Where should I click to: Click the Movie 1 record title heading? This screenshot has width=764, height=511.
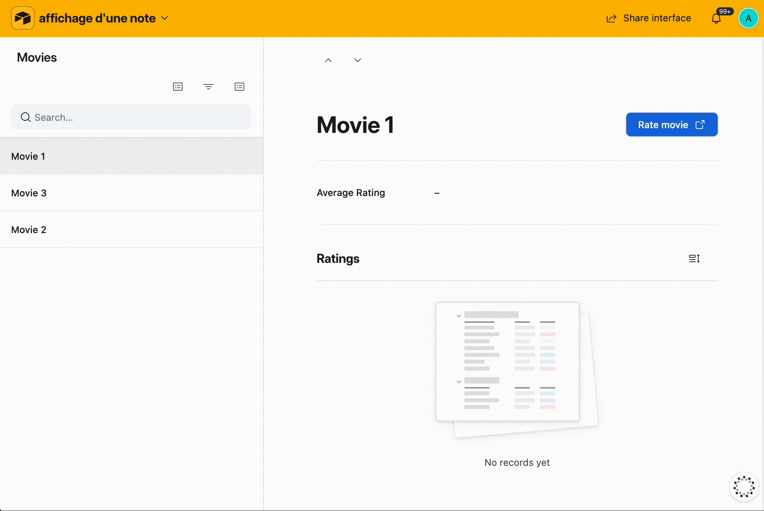point(355,125)
